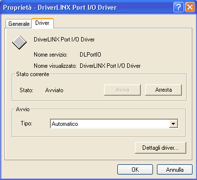Click the Stato corrente group label
The width and height of the screenshot is (197, 180).
[33, 74]
